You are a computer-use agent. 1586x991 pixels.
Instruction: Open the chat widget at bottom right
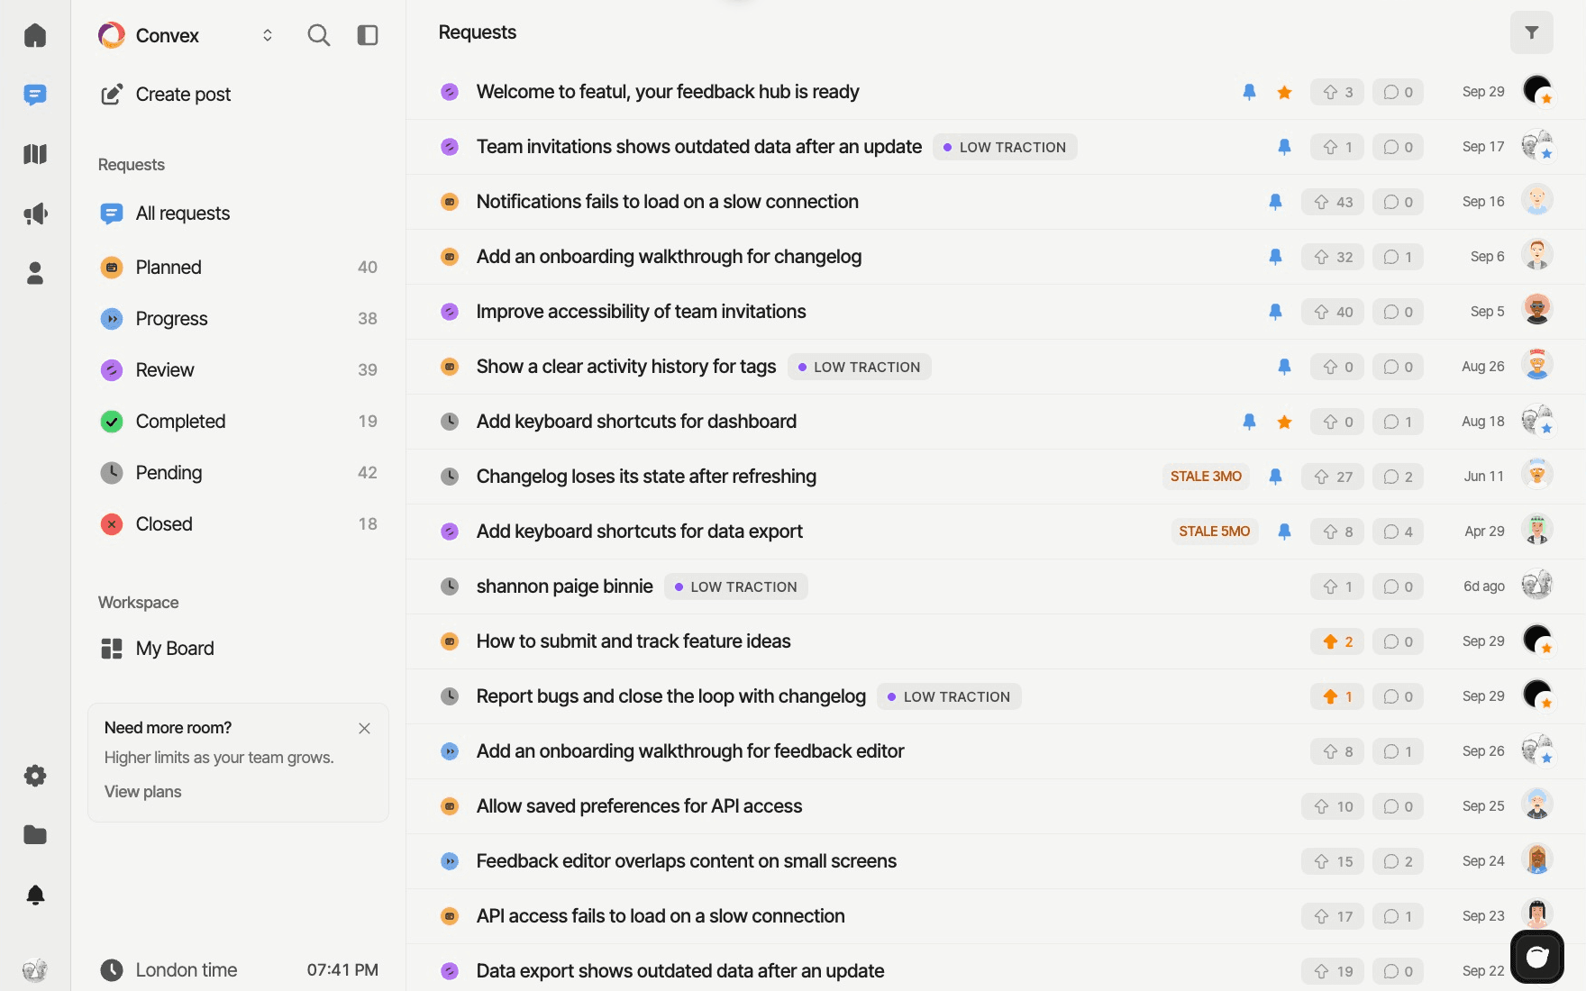click(x=1537, y=957)
